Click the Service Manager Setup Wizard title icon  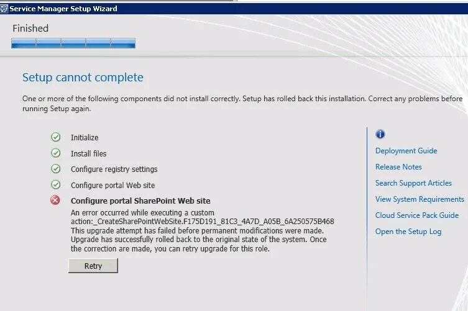(x=4, y=9)
